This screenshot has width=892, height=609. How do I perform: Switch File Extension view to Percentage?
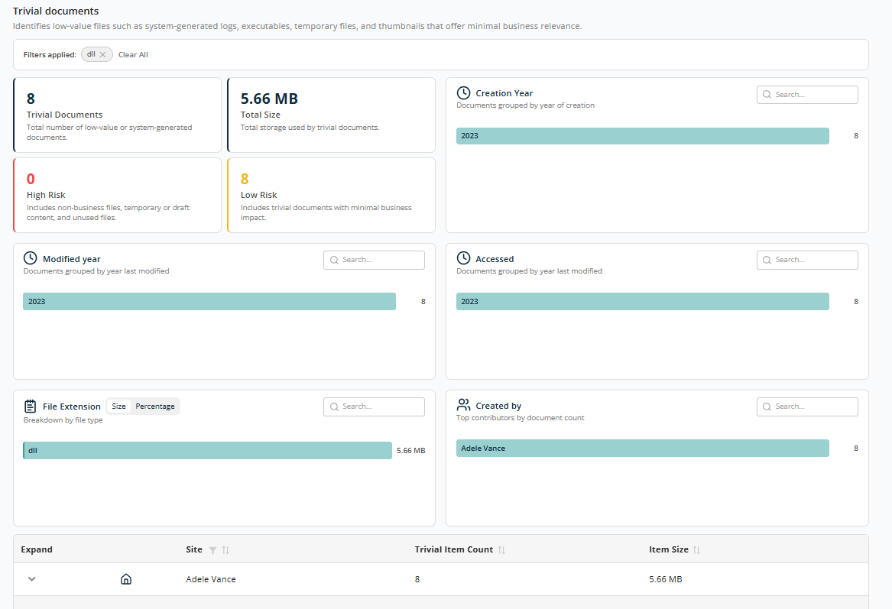154,406
